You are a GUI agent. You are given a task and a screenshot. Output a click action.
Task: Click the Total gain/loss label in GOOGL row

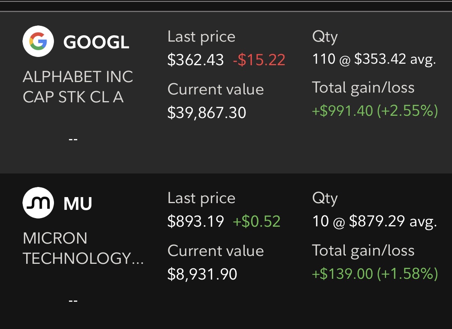pyautogui.click(x=363, y=87)
